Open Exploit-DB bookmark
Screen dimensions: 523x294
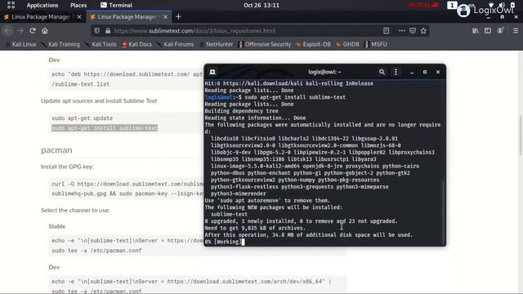click(313, 44)
